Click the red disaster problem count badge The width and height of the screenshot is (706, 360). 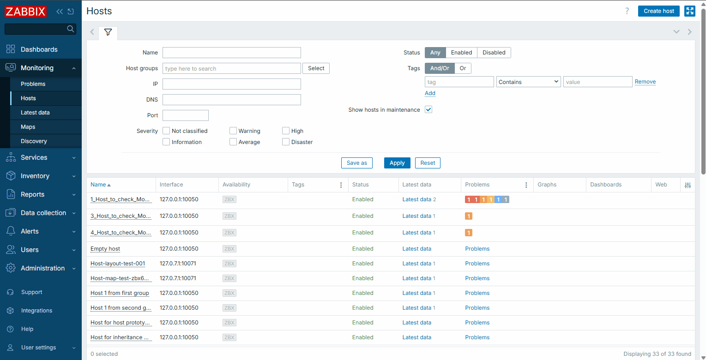tap(469, 199)
